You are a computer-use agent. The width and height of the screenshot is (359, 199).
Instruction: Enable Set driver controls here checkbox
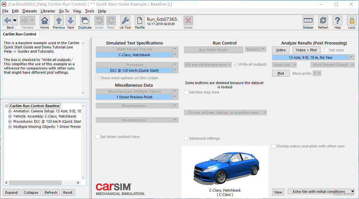tap(97, 136)
